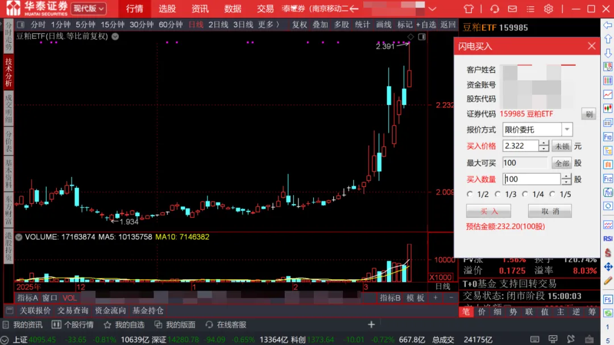This screenshot has width=614, height=345.
Task: Click the sidebar toggle icon left of 分时
Action: (21, 24)
